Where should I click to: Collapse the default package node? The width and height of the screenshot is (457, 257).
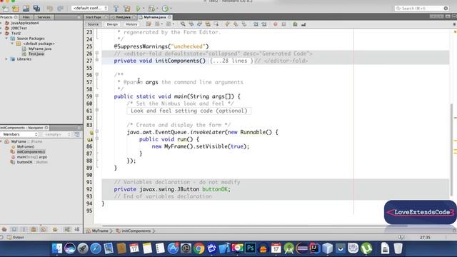(12, 44)
